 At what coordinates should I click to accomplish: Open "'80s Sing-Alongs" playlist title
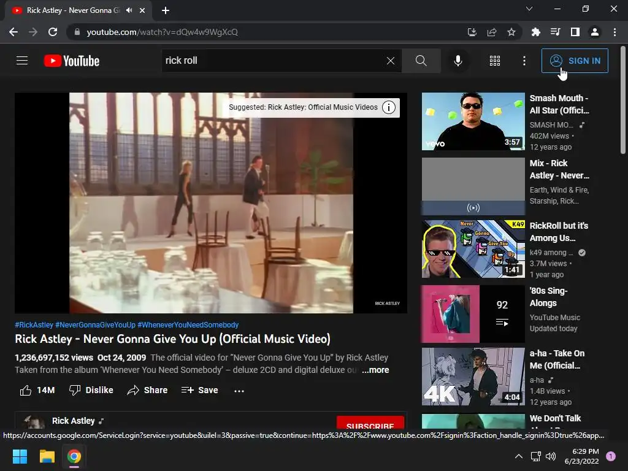pyautogui.click(x=548, y=297)
